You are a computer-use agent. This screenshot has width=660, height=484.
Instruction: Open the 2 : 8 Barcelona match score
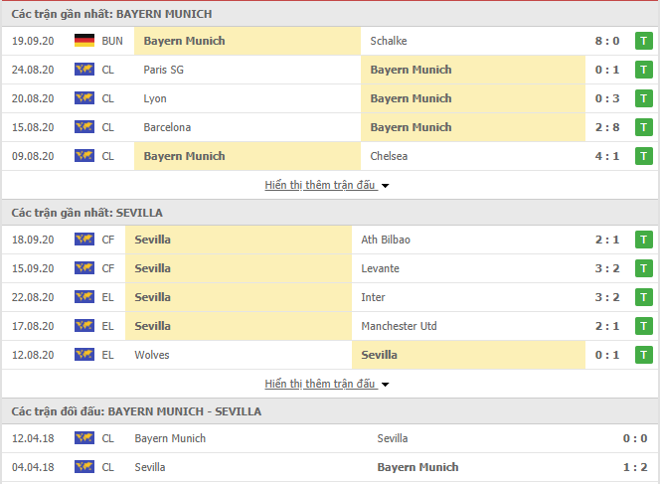point(607,127)
